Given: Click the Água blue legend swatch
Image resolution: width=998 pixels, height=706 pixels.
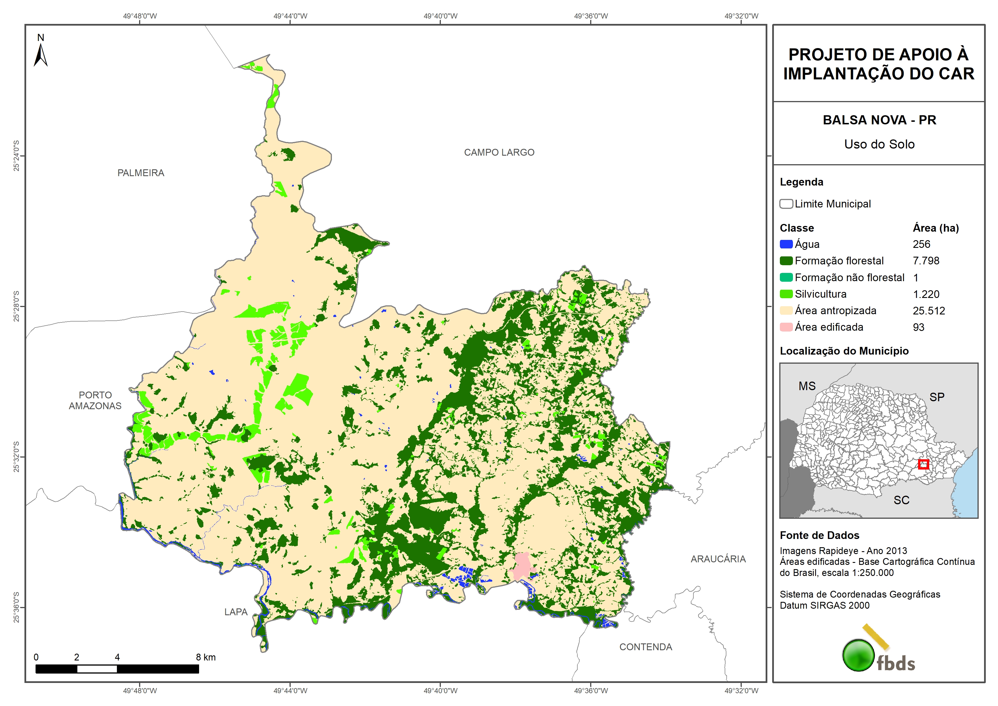Looking at the screenshot, I should 786,244.
